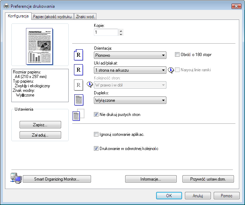Click the 'Układ/plakat:' label

[106, 63]
